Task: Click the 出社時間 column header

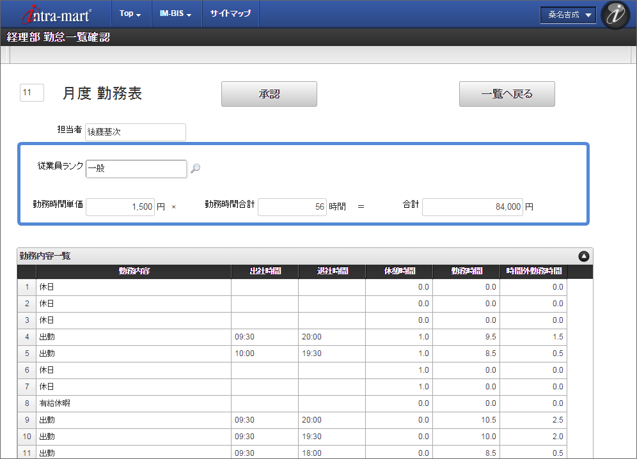Action: coord(265,271)
